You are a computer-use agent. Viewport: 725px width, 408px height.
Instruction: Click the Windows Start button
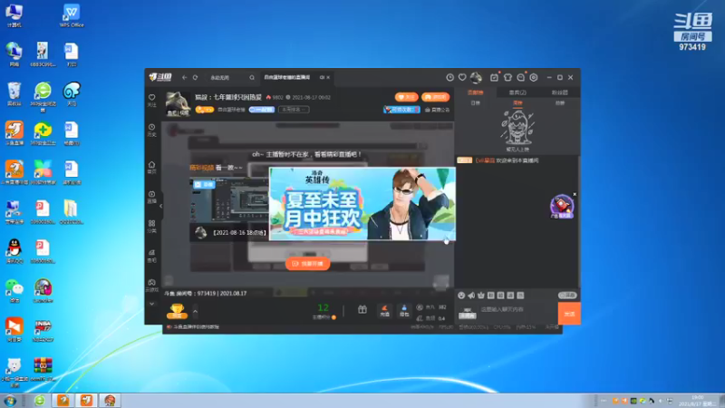(10, 401)
